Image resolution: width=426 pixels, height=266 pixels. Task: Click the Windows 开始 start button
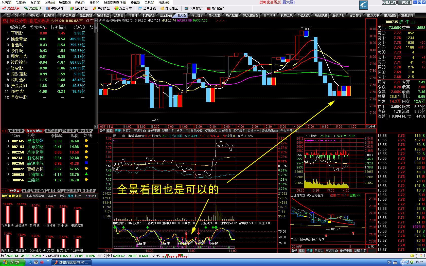pos(12,262)
